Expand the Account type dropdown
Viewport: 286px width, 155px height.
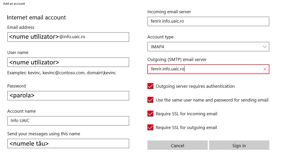[264, 47]
